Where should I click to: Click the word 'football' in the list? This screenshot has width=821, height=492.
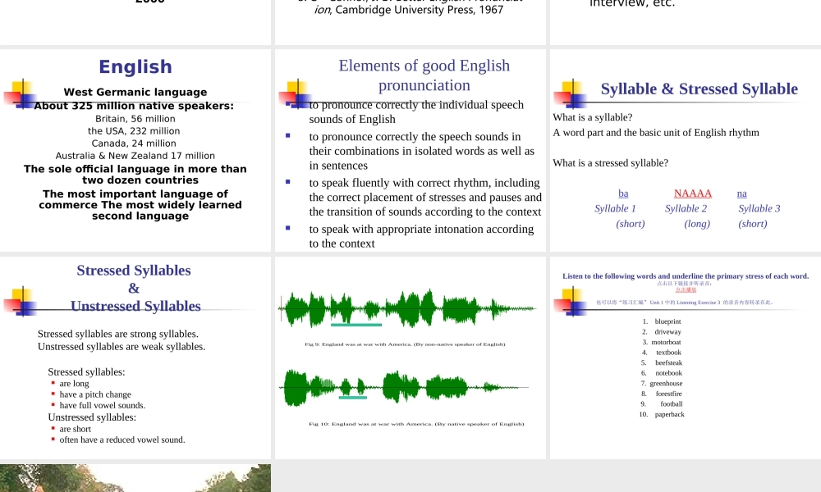[x=672, y=404]
